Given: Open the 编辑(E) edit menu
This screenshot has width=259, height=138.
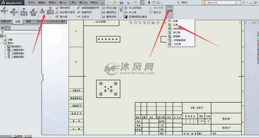Looking at the screenshot, I should pos(42,3).
